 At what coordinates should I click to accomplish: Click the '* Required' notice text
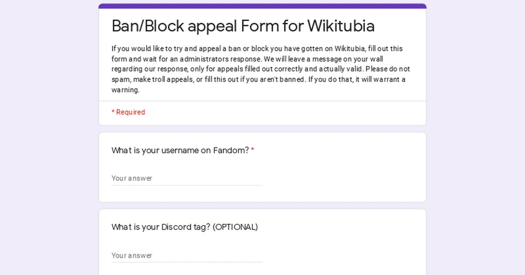(x=128, y=112)
